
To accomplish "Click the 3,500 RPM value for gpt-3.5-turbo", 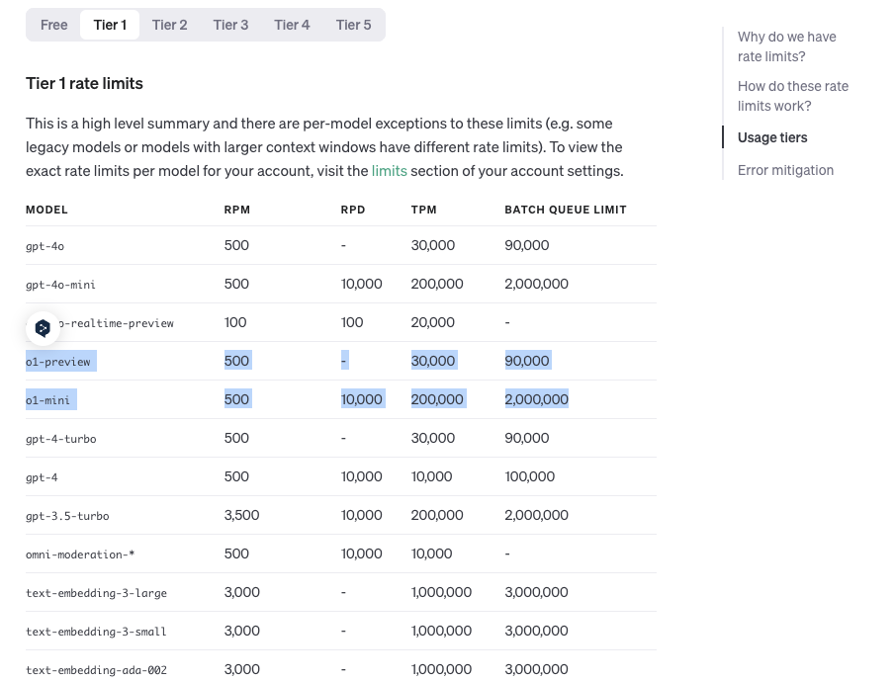I will [x=241, y=515].
